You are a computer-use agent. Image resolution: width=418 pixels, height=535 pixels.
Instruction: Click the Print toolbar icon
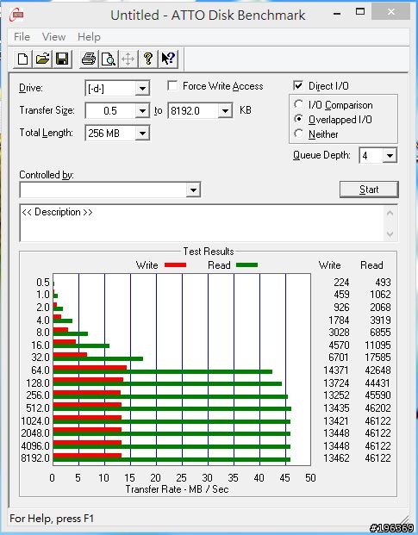point(89,59)
